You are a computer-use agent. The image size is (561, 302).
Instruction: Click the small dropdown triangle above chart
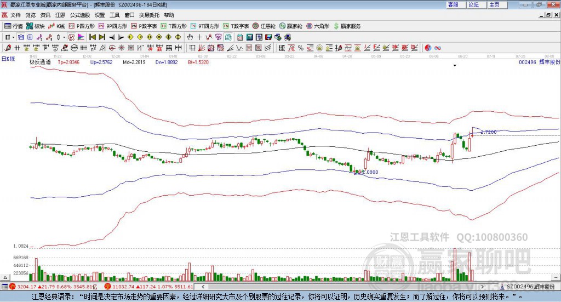click(x=455, y=65)
